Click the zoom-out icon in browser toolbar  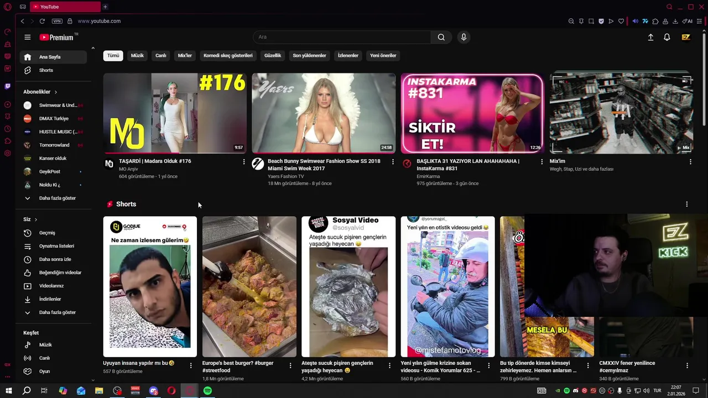571,21
